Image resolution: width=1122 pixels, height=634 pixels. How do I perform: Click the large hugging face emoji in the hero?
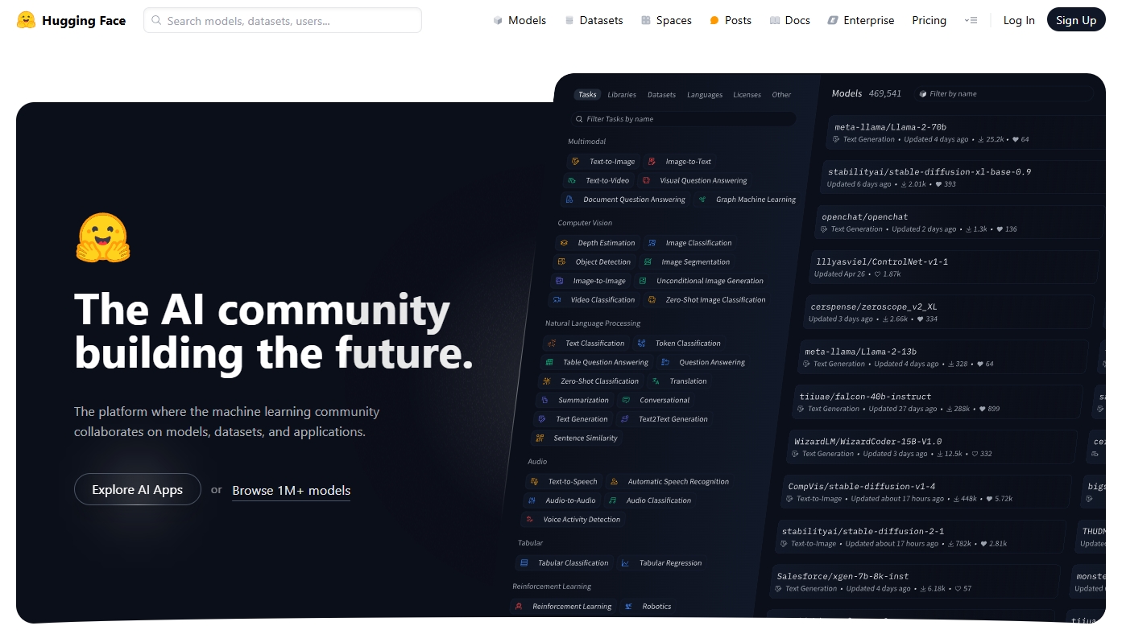point(103,238)
